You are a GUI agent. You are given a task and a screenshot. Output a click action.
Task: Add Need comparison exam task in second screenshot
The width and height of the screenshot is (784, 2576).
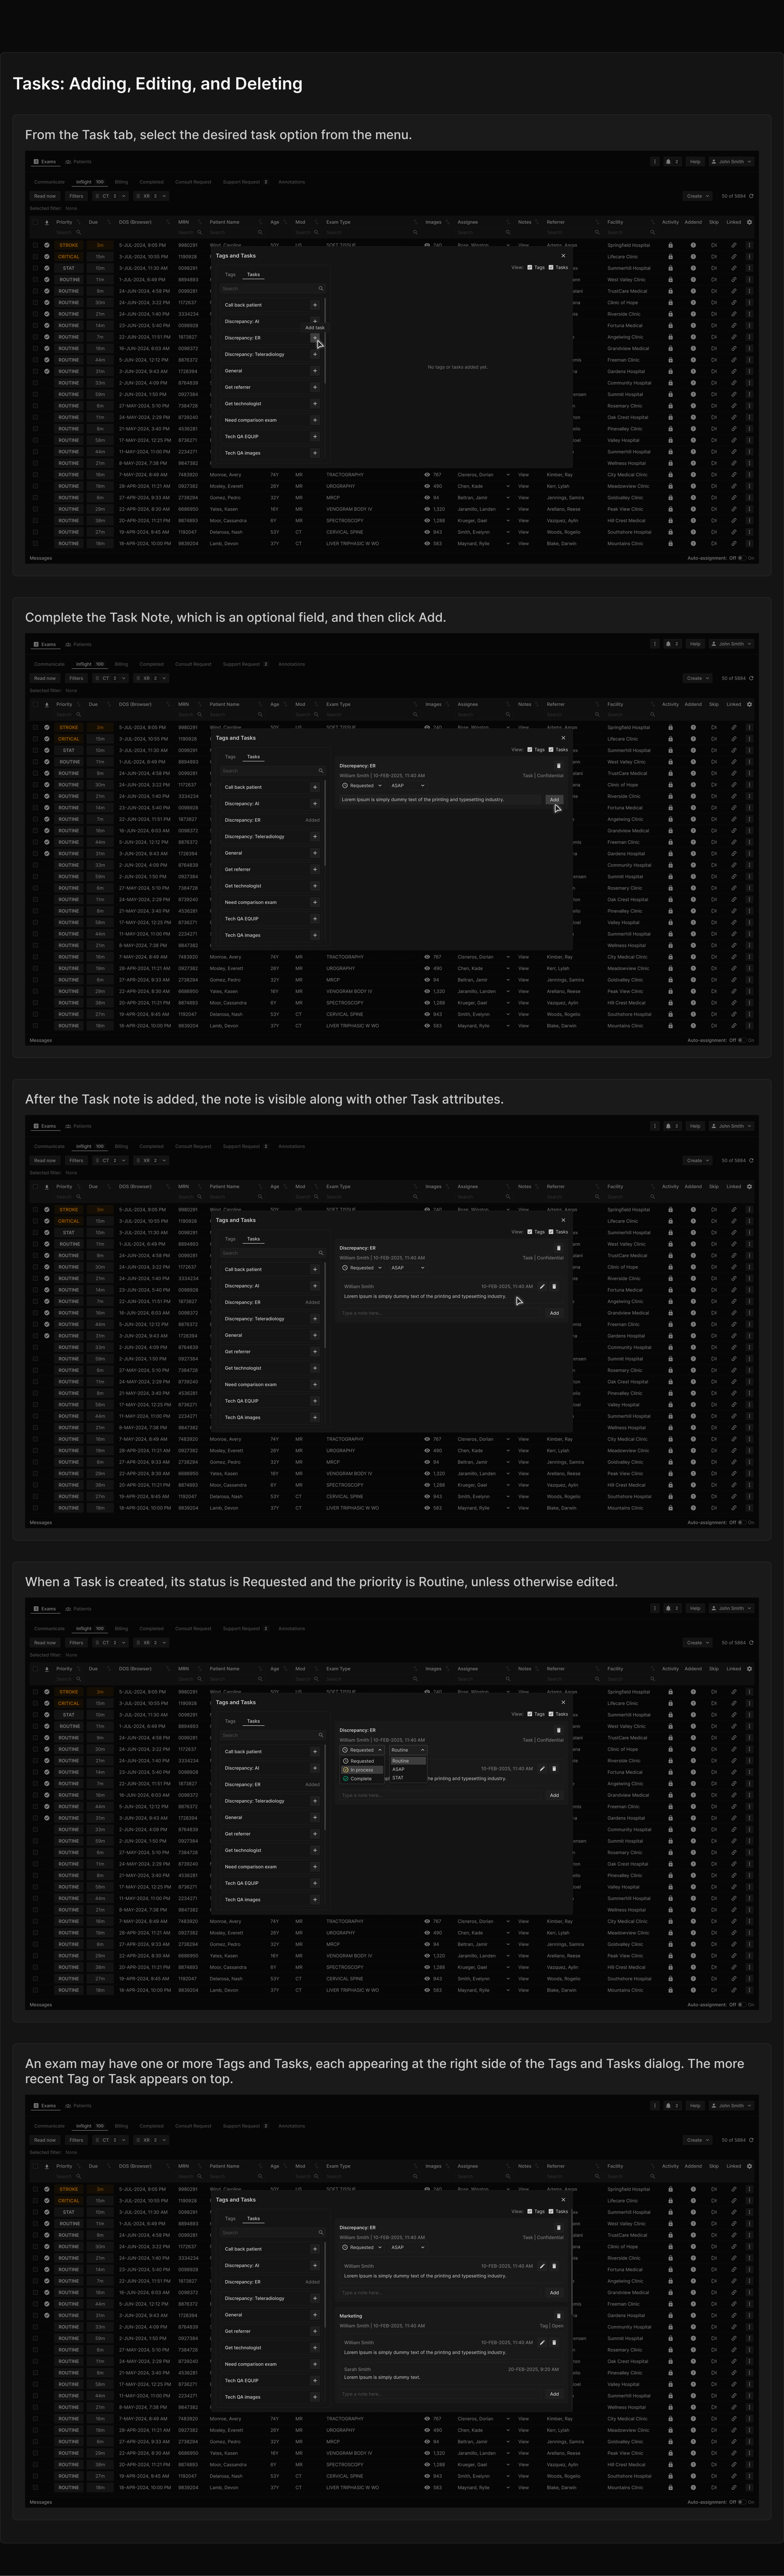pos(315,902)
